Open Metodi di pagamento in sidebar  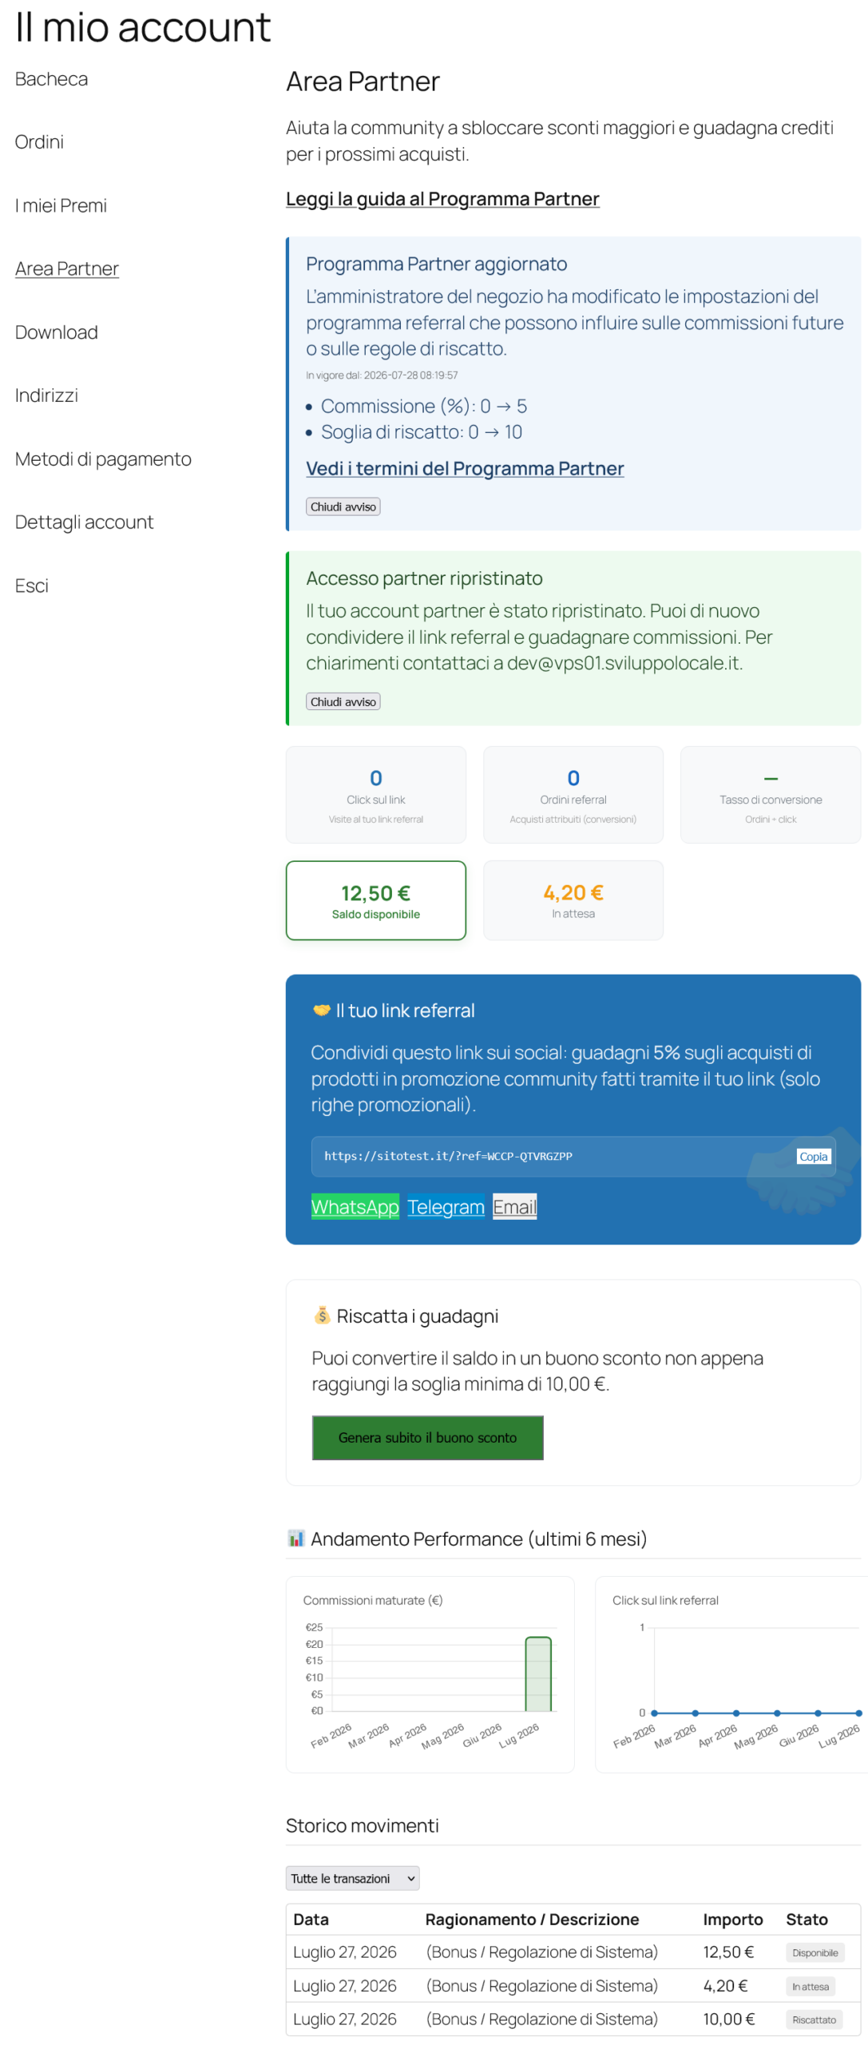point(103,459)
